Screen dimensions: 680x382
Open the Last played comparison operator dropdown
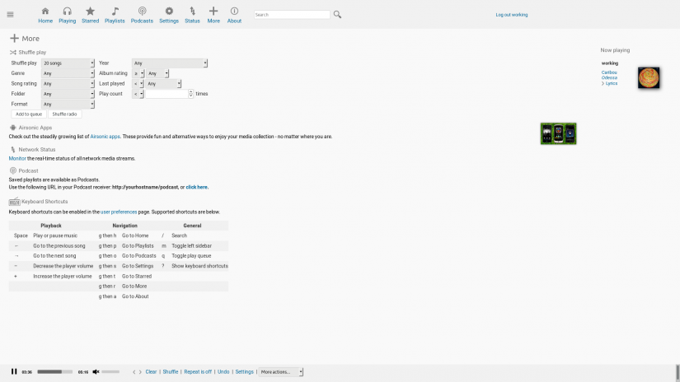point(138,84)
